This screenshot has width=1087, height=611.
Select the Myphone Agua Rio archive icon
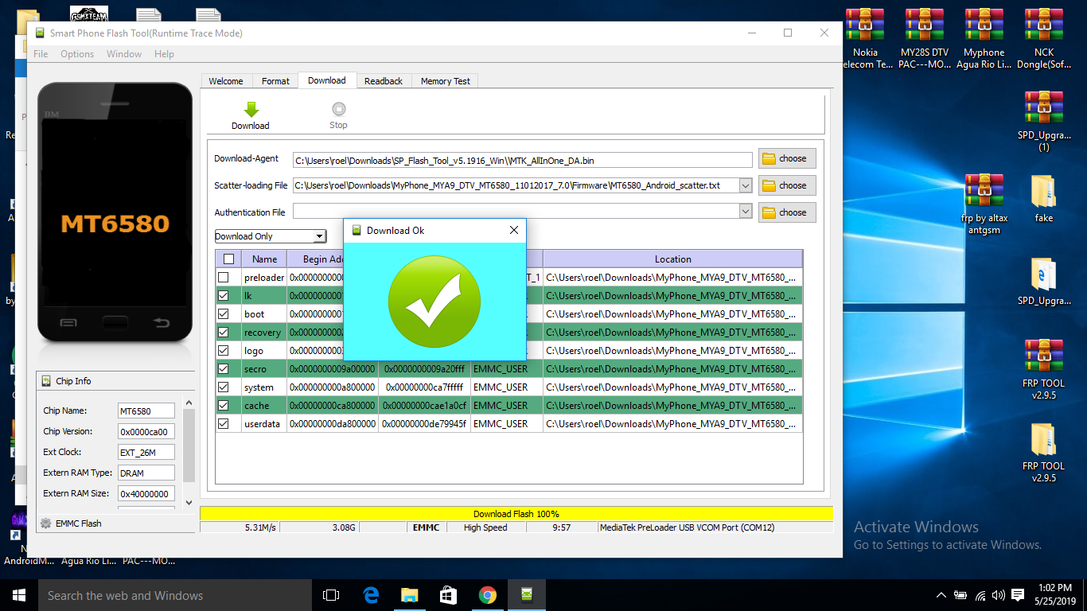pos(984,26)
